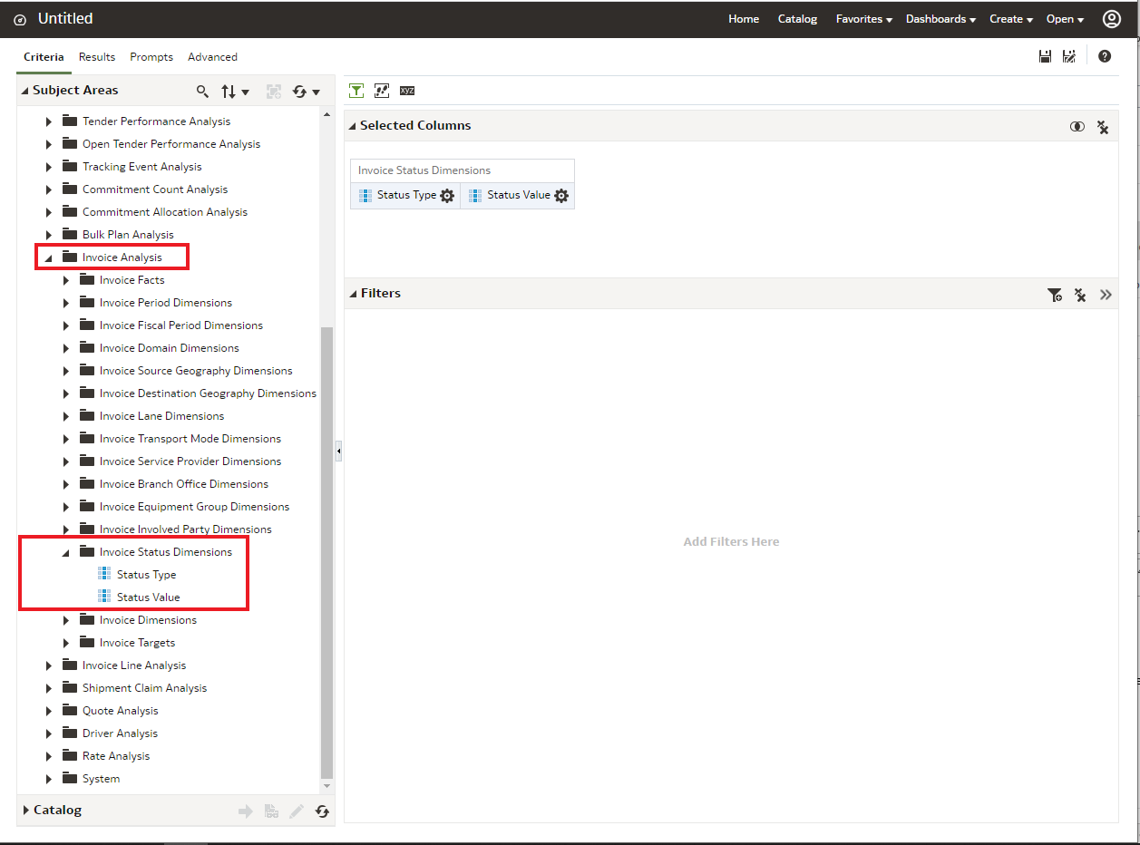
Task: Collapse the Invoice Analysis folder
Action: click(49, 258)
